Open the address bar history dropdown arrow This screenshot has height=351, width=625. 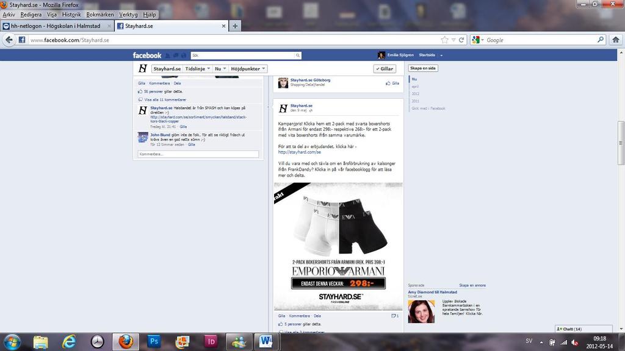point(453,40)
